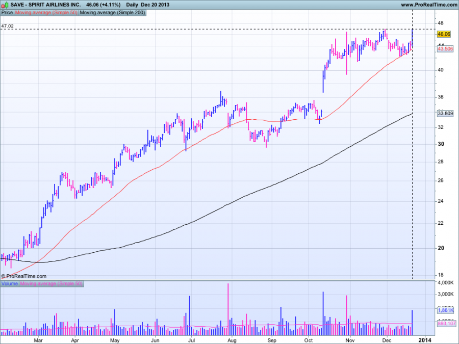
Task: Click the 48 price axis label
Action: [x=441, y=23]
